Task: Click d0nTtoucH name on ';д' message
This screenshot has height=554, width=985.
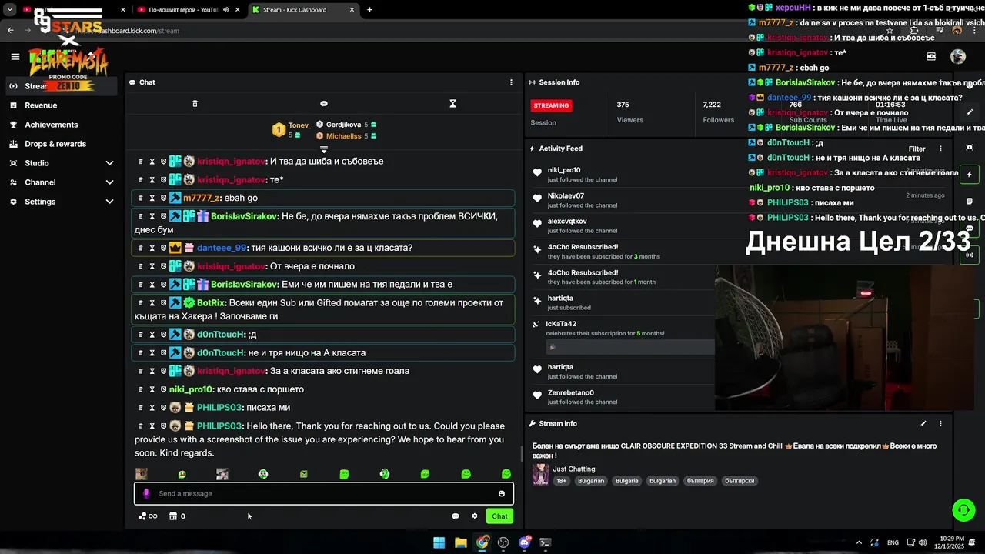Action: tap(221, 335)
